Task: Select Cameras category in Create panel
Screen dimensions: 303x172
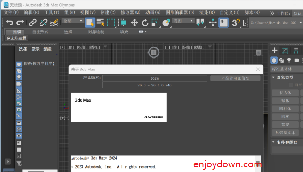Action: (x=296, y=61)
